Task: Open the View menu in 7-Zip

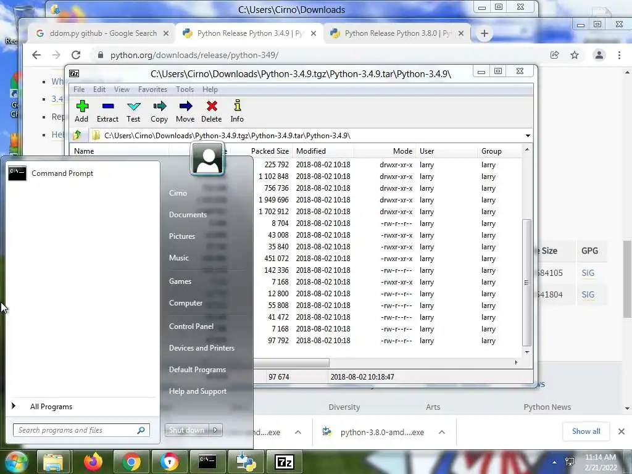Action: 122,89
